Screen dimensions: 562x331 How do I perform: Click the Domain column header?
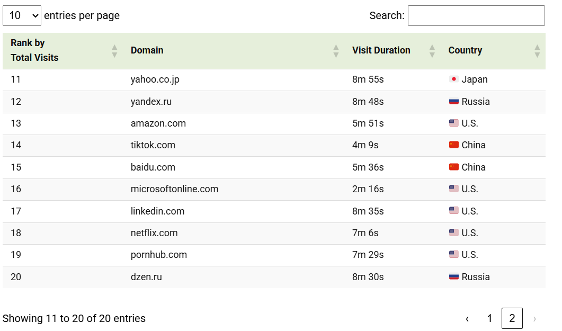[x=147, y=50]
